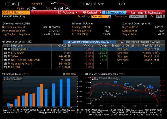Click Next Announcement date 10/24/13
This screenshot has height=119, width=167.
tap(54, 27)
